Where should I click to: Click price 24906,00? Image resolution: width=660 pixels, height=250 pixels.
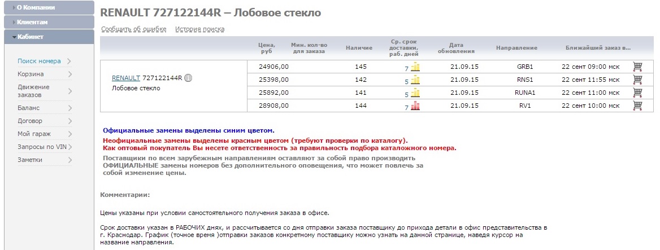[273, 67]
